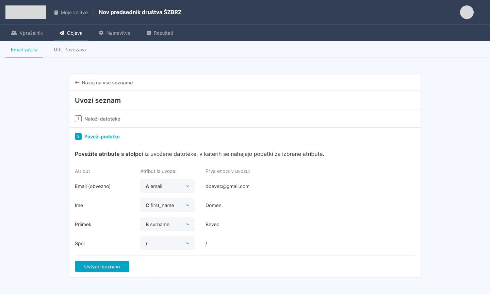Click the step 1 number badge

(78, 119)
